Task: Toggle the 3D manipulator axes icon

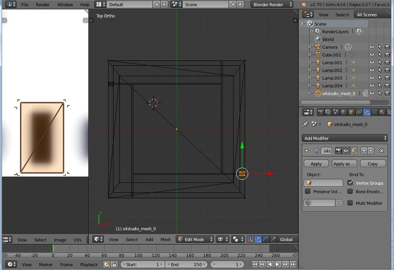Action: click(250, 239)
